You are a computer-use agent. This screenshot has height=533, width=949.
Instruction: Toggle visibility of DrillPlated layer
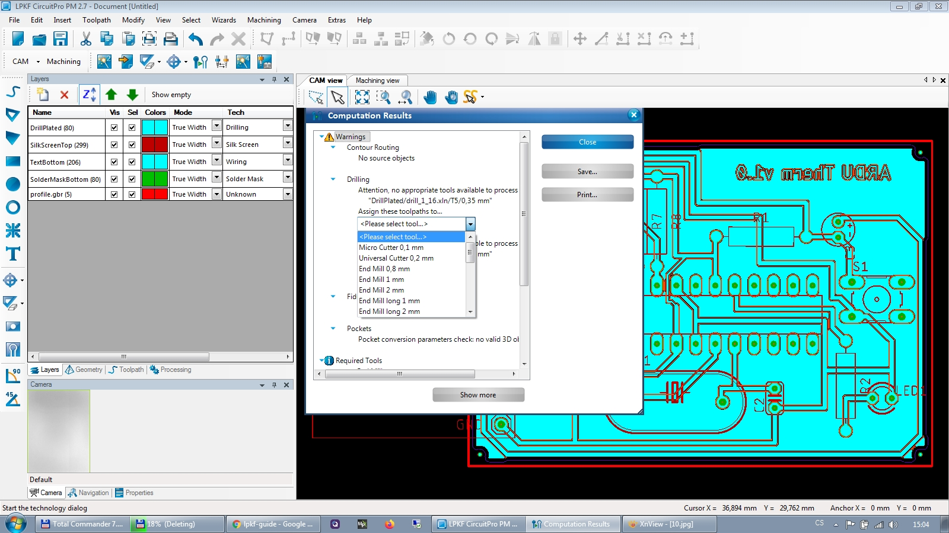[114, 127]
